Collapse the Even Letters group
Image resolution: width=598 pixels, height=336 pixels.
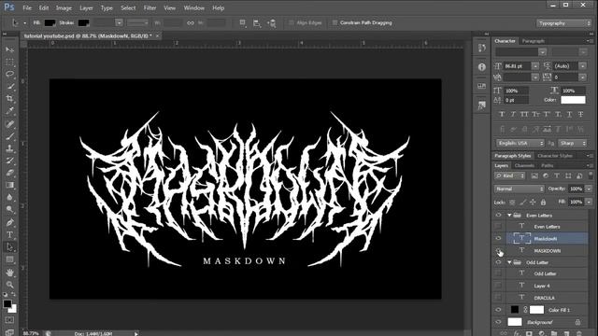pyautogui.click(x=509, y=216)
